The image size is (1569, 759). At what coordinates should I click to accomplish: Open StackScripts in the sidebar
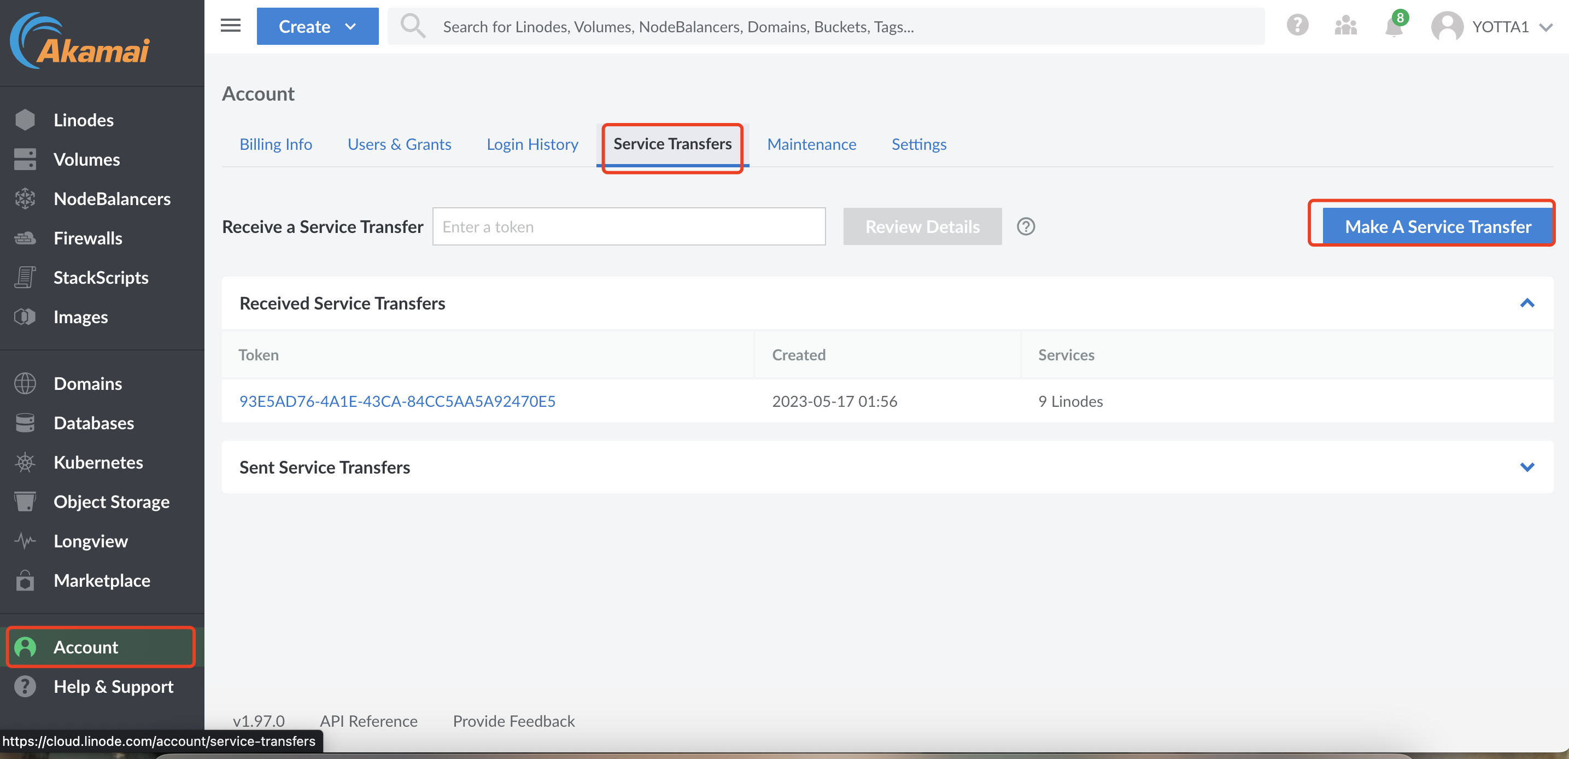click(102, 278)
